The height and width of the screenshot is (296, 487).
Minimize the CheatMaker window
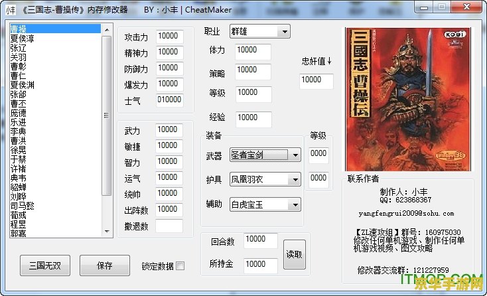click(424, 7)
